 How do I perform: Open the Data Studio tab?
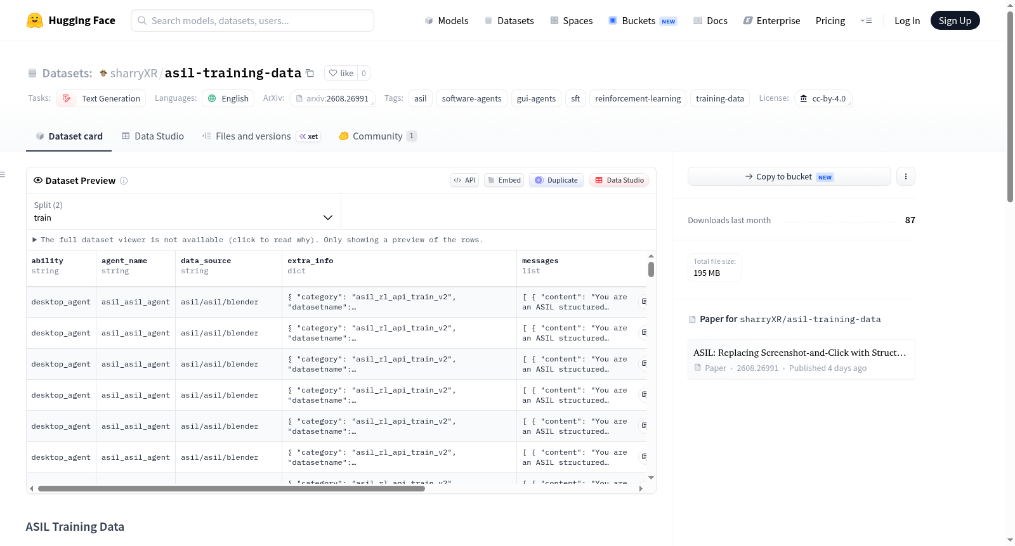tap(153, 136)
